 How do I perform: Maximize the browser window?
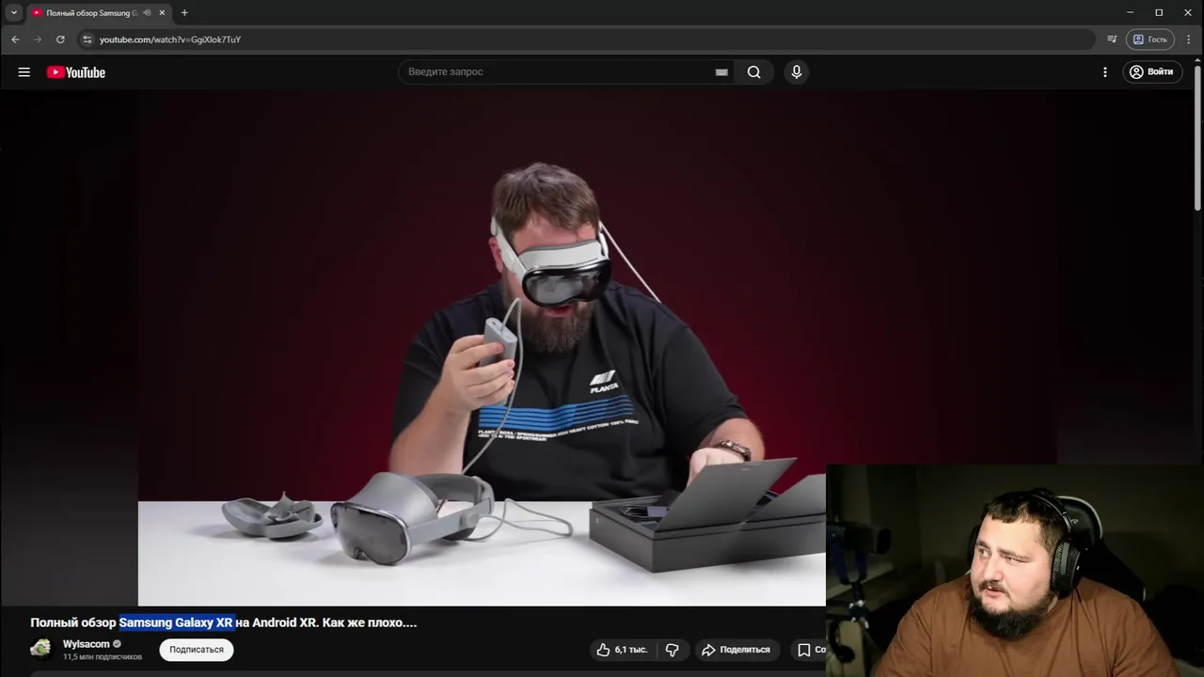(1159, 12)
